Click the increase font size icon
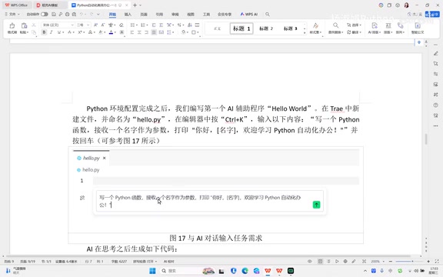This screenshot has height=277, width=443. (95, 25)
